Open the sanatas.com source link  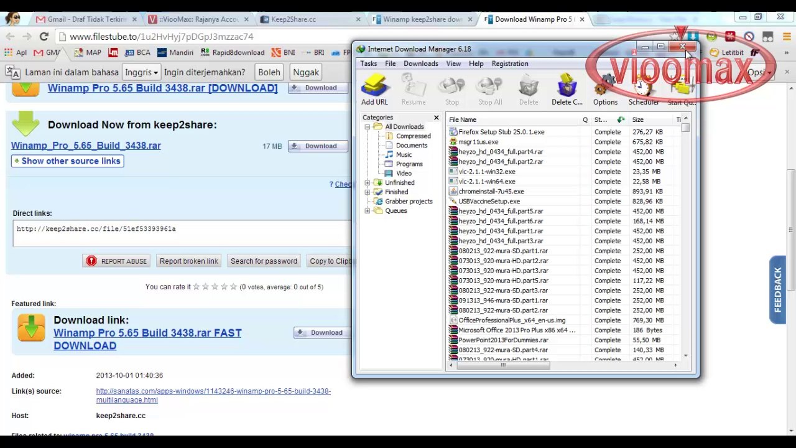click(213, 396)
